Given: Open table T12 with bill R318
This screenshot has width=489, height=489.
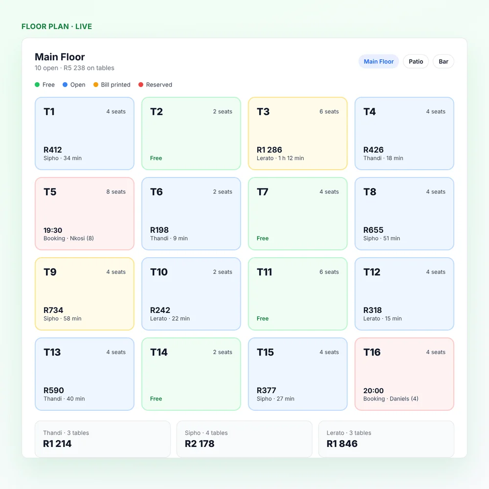Looking at the screenshot, I should [404, 294].
